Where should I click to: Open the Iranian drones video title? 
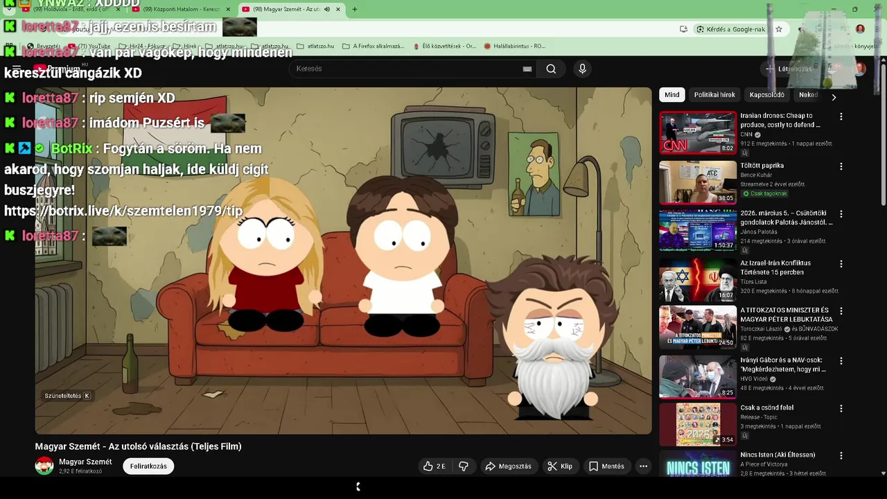[x=780, y=121]
